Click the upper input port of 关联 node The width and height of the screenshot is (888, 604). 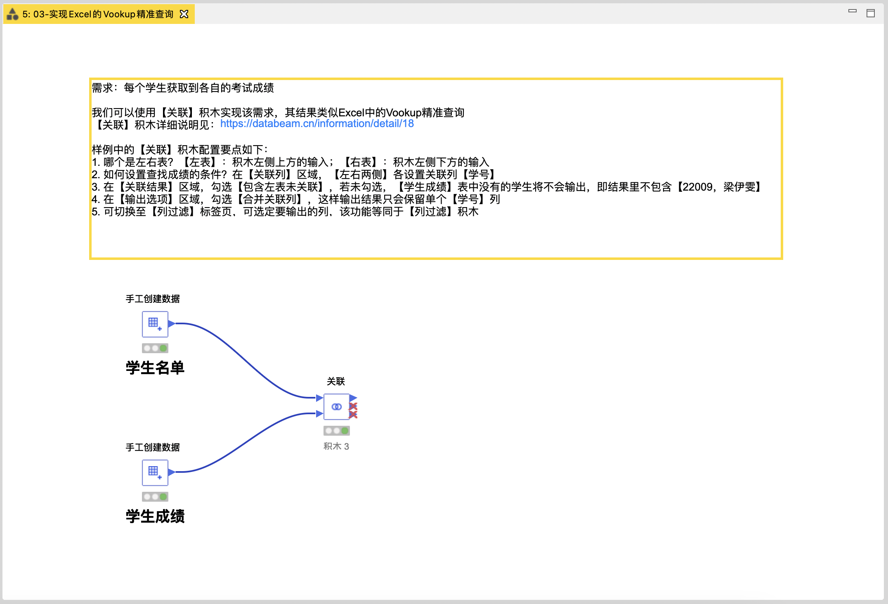(x=319, y=398)
